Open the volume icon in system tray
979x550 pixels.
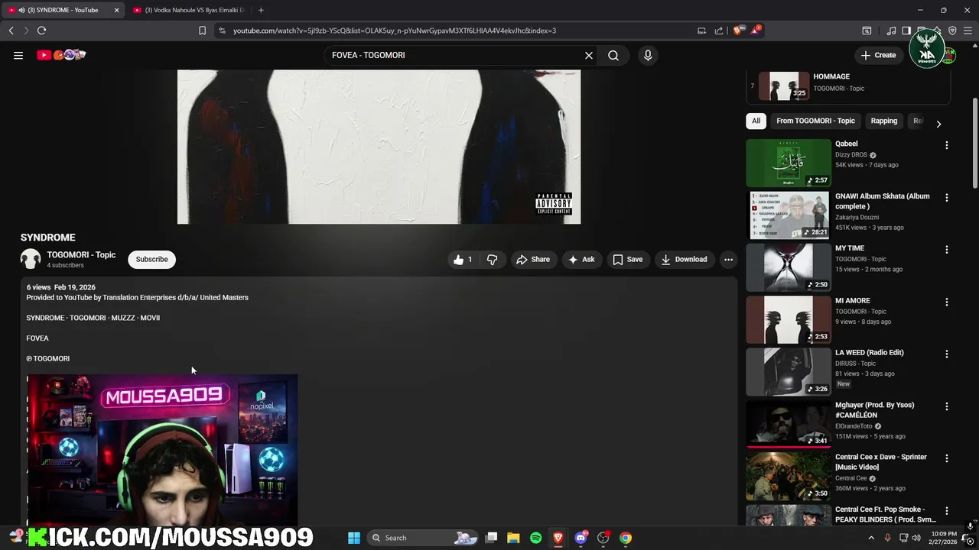(x=916, y=538)
